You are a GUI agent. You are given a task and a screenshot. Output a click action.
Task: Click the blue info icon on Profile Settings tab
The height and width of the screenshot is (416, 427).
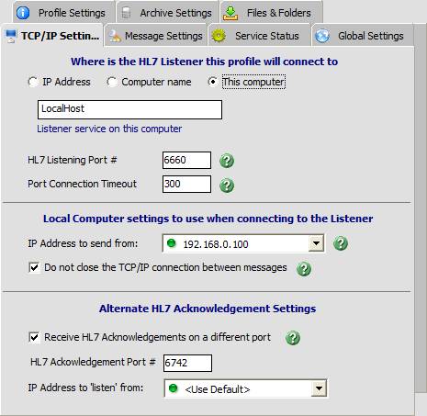click(x=23, y=13)
